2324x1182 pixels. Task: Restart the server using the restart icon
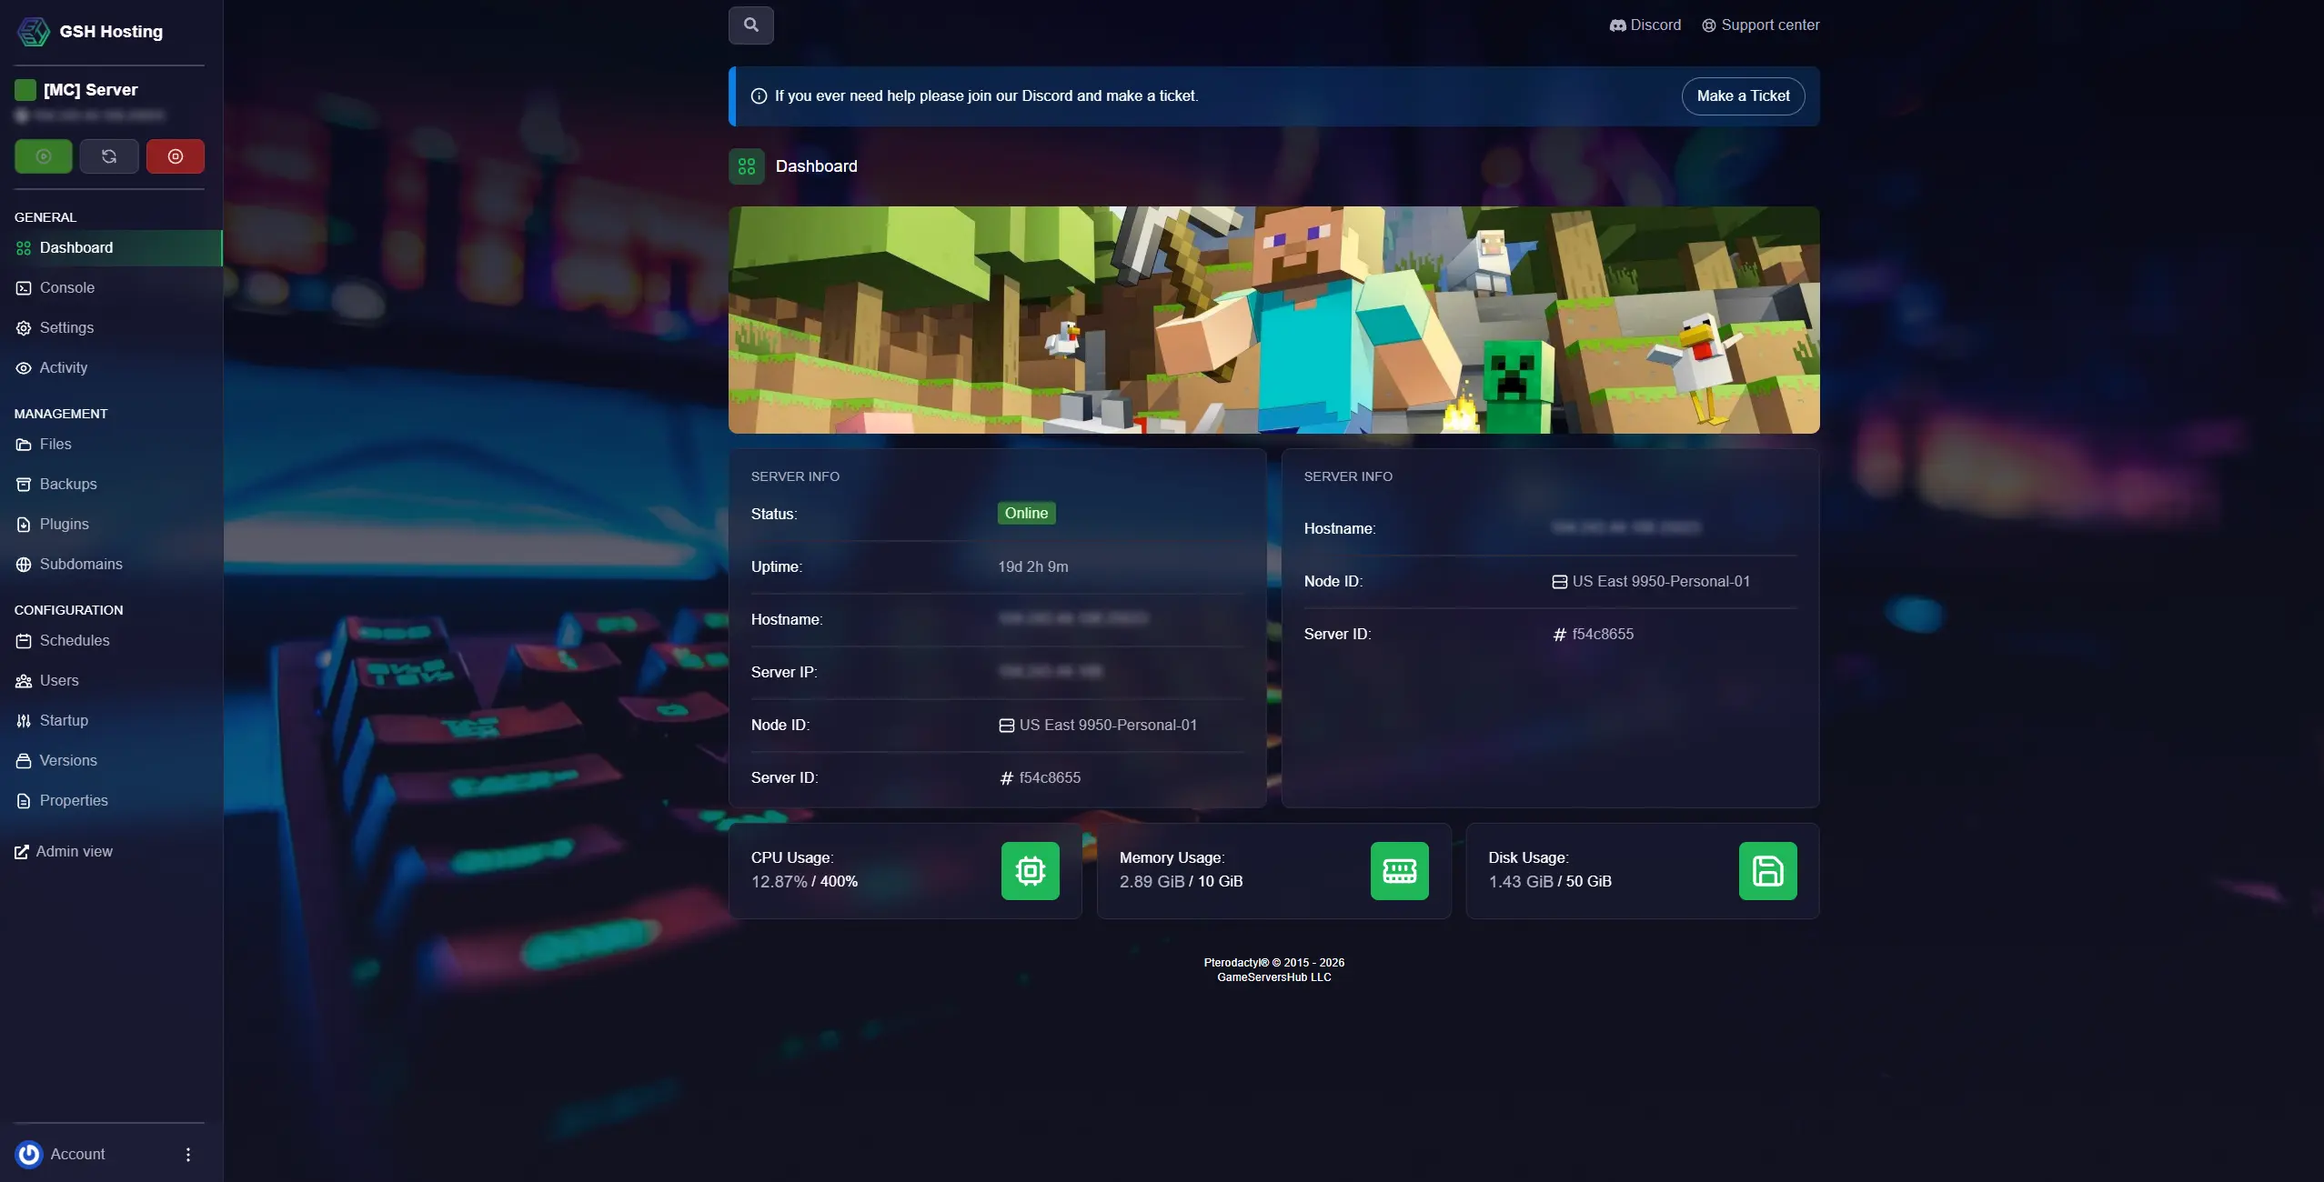tap(109, 155)
